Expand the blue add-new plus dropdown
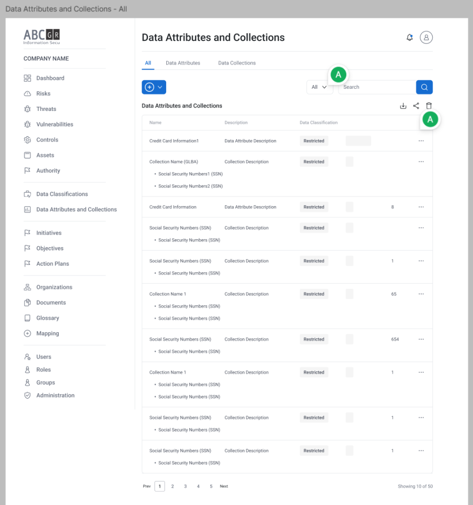This screenshot has width=473, height=505. tap(154, 87)
